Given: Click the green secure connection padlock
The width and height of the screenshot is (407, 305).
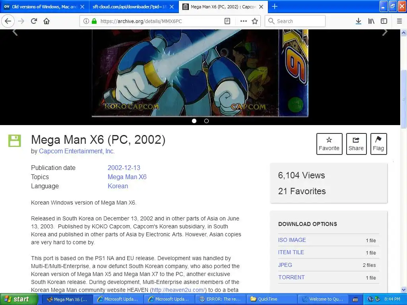Looking at the screenshot, I should coord(94,21).
